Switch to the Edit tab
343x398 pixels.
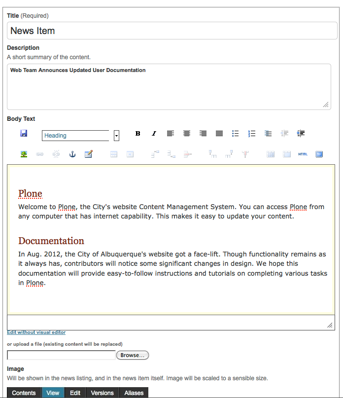click(x=75, y=393)
